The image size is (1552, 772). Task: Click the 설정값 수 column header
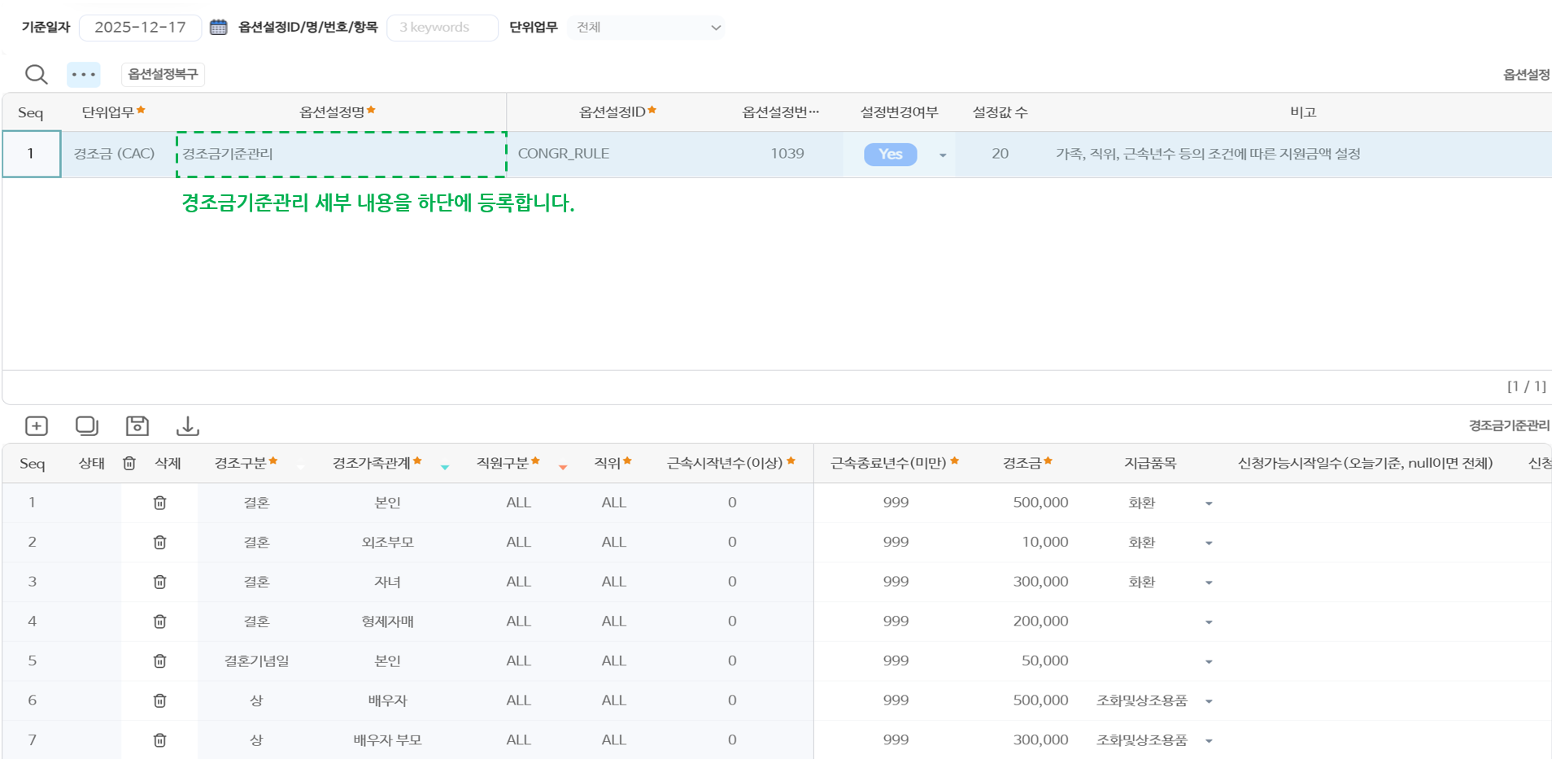pos(1000,112)
